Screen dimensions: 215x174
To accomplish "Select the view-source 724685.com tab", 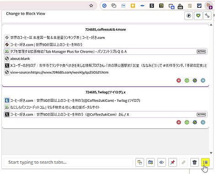I will pos(106,72).
